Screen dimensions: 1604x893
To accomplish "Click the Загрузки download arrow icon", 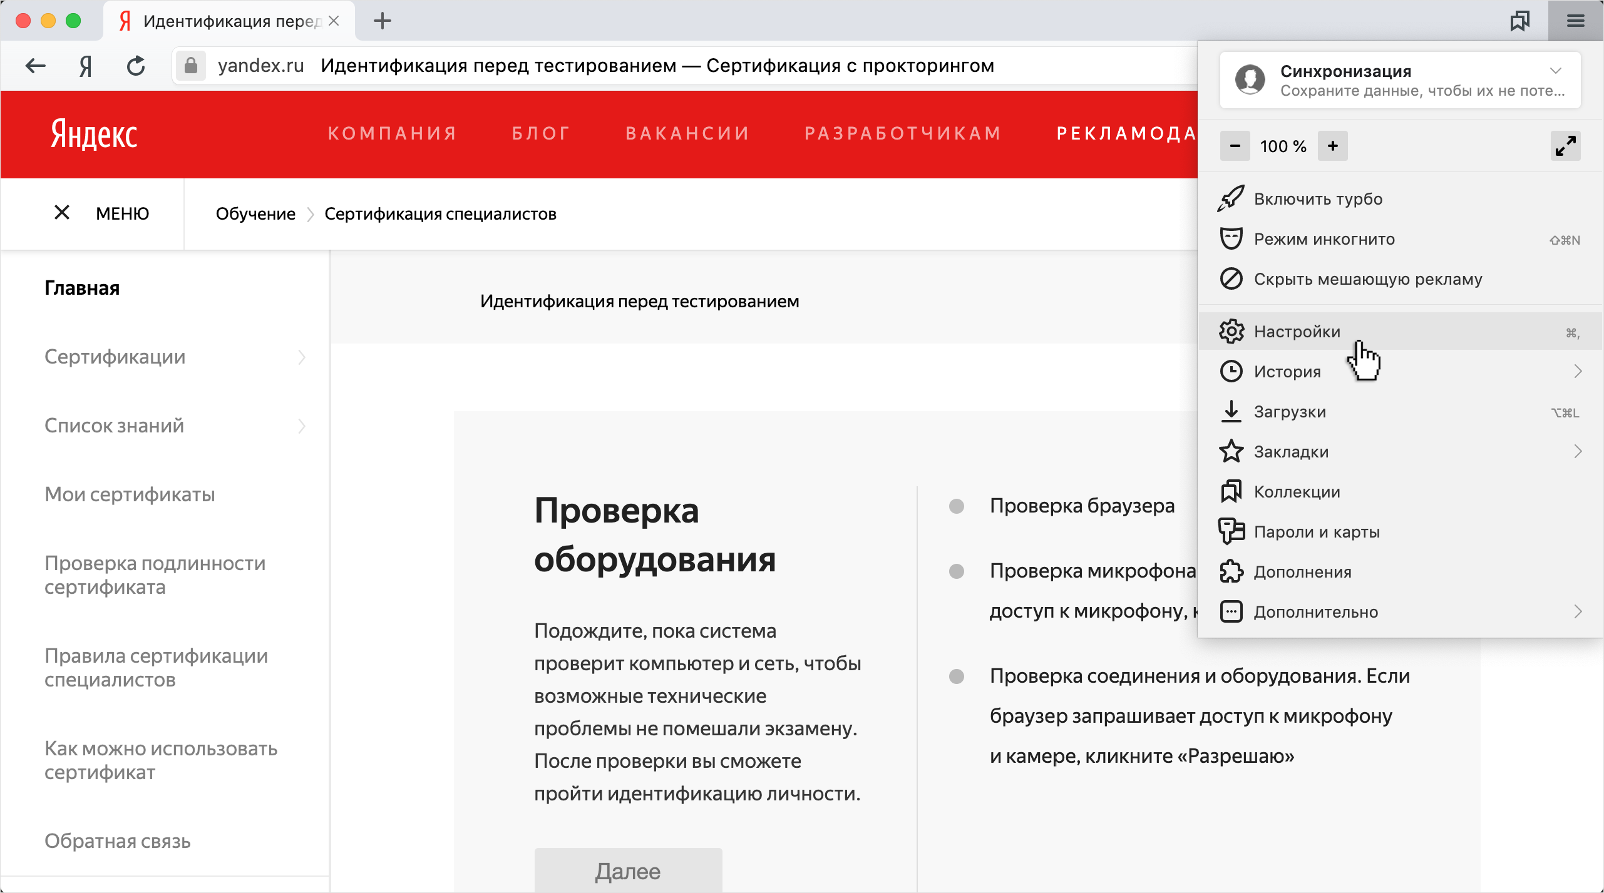I will 1231,411.
